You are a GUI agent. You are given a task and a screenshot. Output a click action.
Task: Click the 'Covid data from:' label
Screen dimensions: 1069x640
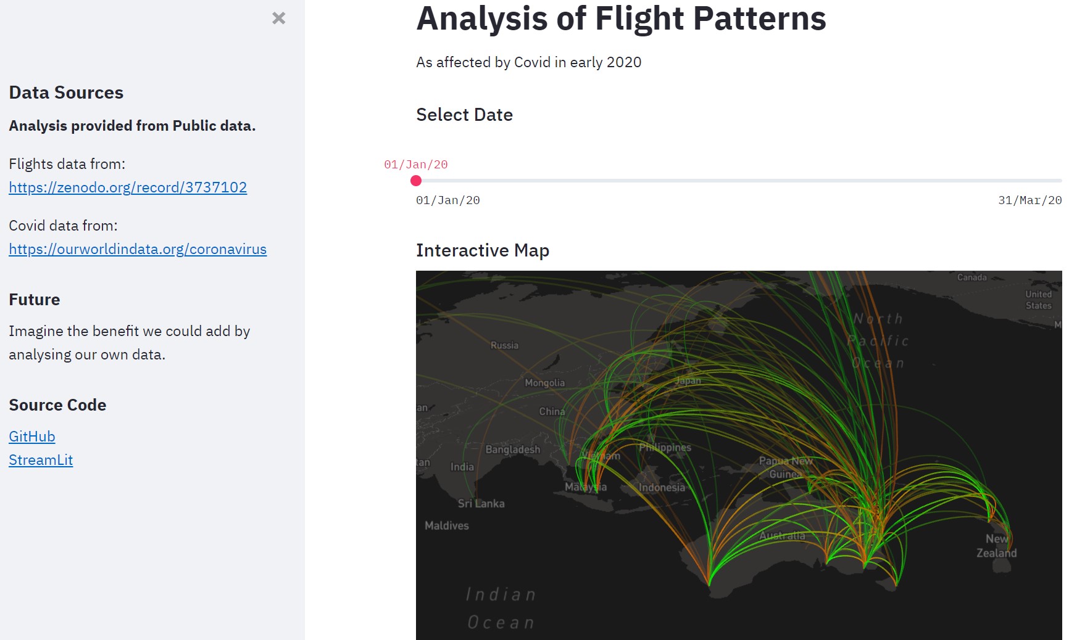pyautogui.click(x=63, y=226)
